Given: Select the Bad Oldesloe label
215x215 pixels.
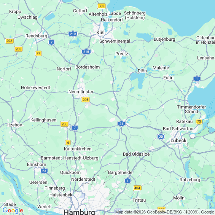Looking at the screenshot, I should tap(136, 154).
